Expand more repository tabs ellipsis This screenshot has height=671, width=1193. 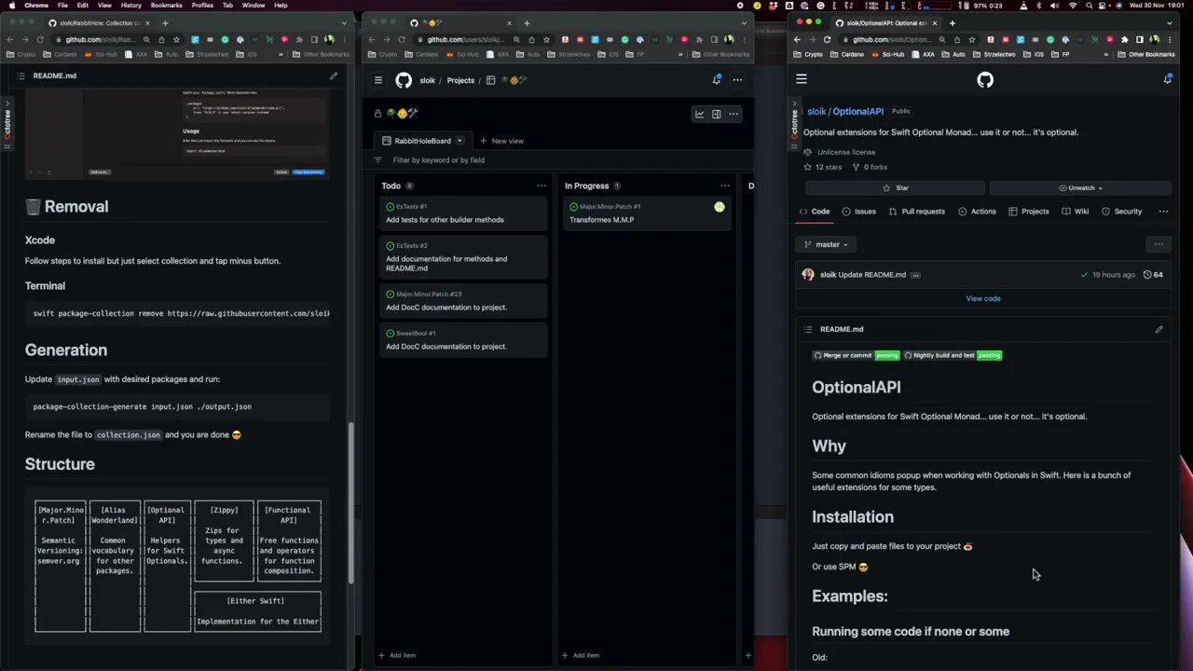pos(1163,212)
